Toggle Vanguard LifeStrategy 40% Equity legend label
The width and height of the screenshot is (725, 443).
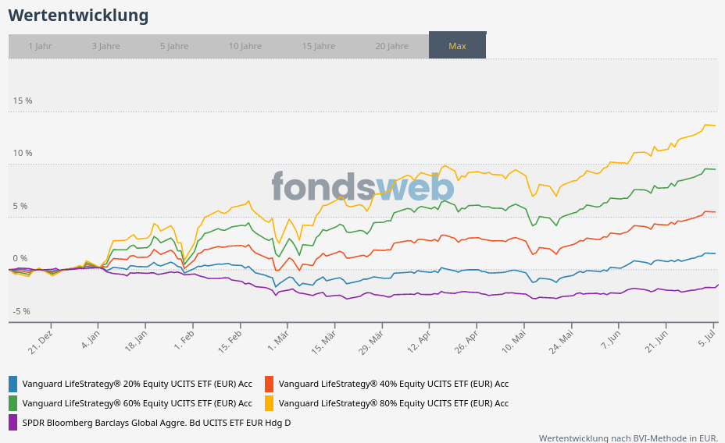(x=394, y=384)
